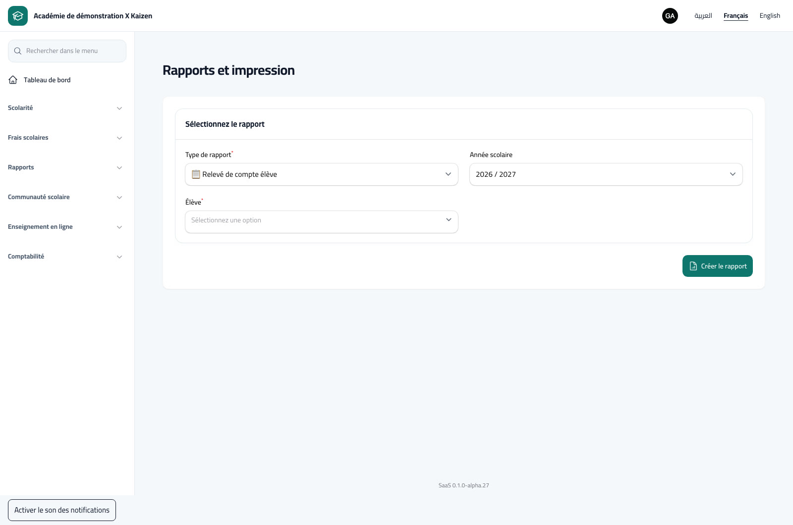Click the report document icon on Créer le rapport
The height and width of the screenshot is (525, 793).
click(693, 266)
